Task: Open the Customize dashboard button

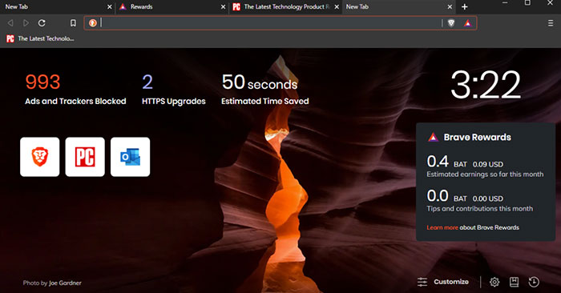Action: pyautogui.click(x=443, y=282)
